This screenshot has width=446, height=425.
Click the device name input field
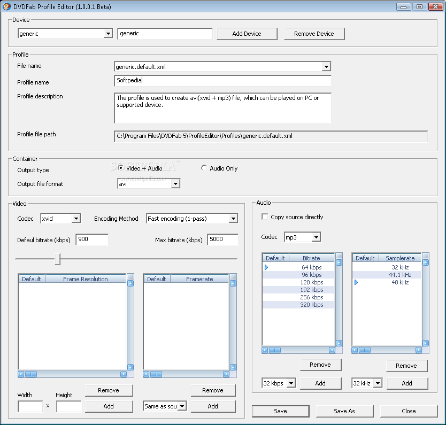tap(165, 34)
